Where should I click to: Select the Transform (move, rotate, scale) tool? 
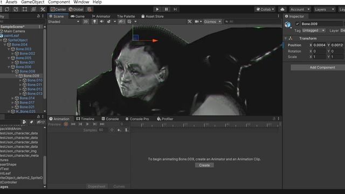[x=33, y=9]
